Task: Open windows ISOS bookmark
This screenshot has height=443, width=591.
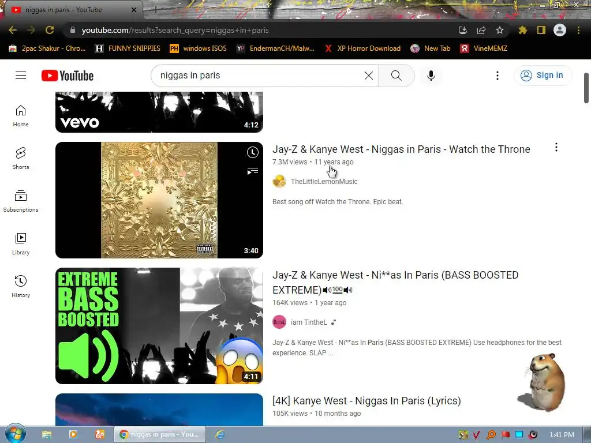Action: [199, 48]
